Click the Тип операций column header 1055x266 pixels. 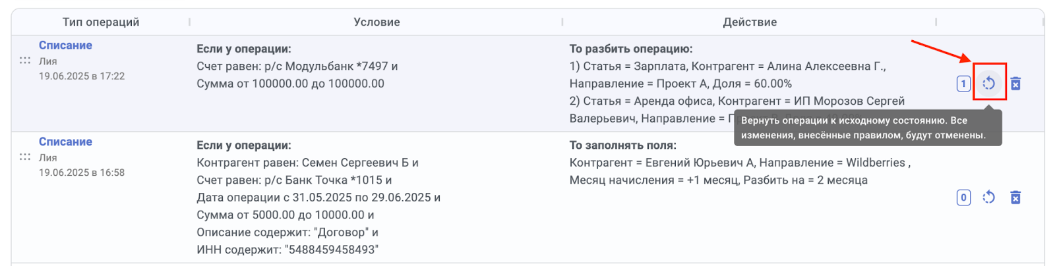(101, 22)
